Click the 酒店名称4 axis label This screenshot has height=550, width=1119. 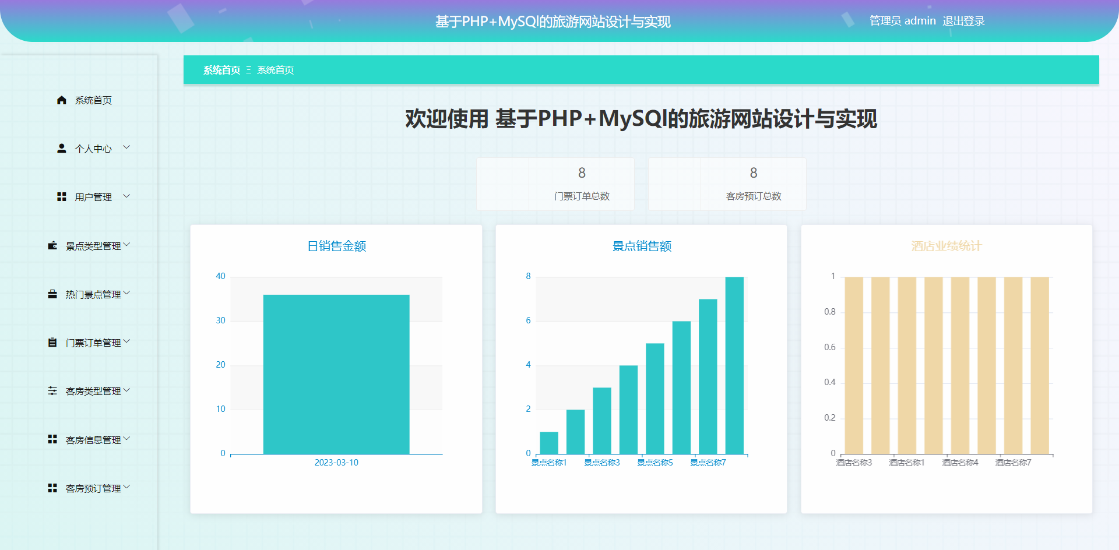[960, 463]
